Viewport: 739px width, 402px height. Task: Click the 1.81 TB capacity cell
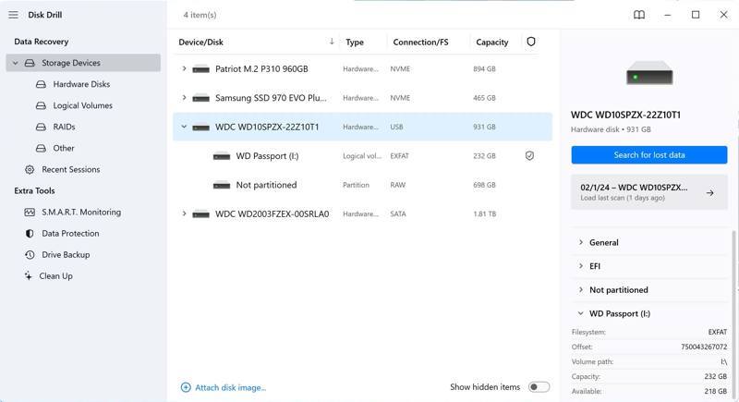click(x=484, y=214)
